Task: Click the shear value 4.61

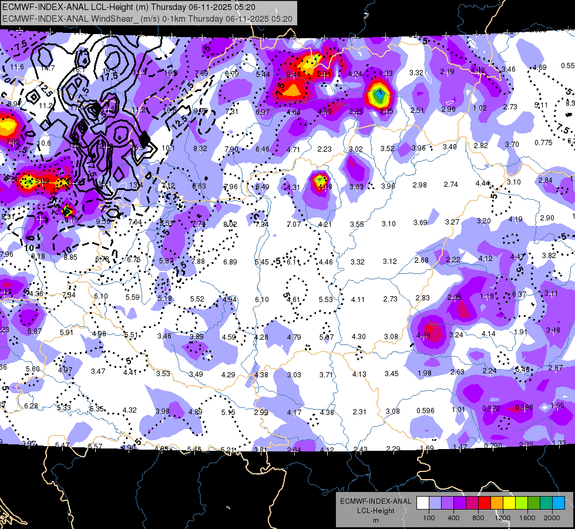Action: (294, 300)
